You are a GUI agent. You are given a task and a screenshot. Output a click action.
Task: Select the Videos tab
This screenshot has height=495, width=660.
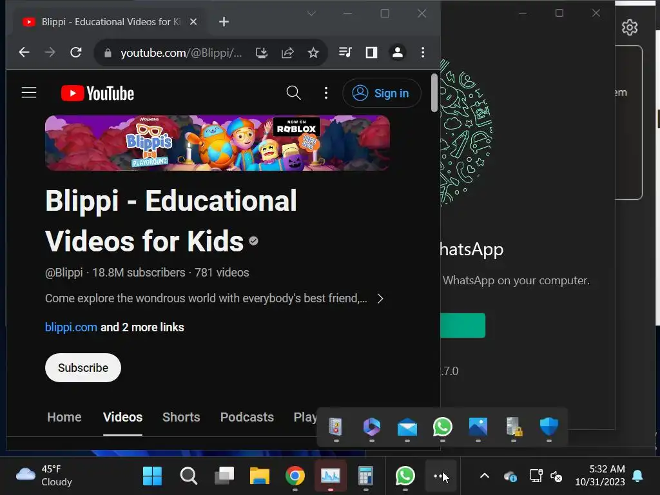[123, 417]
